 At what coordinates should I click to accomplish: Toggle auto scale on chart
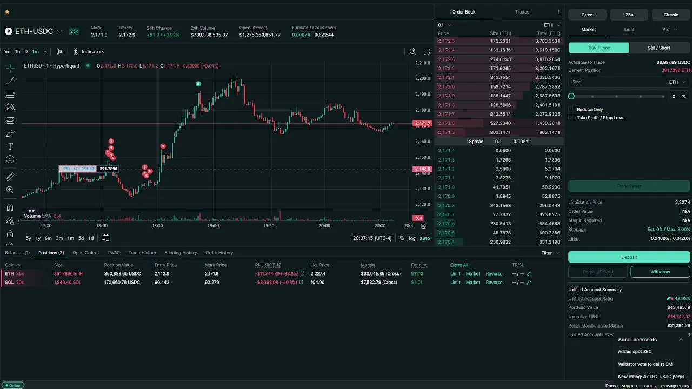click(425, 238)
